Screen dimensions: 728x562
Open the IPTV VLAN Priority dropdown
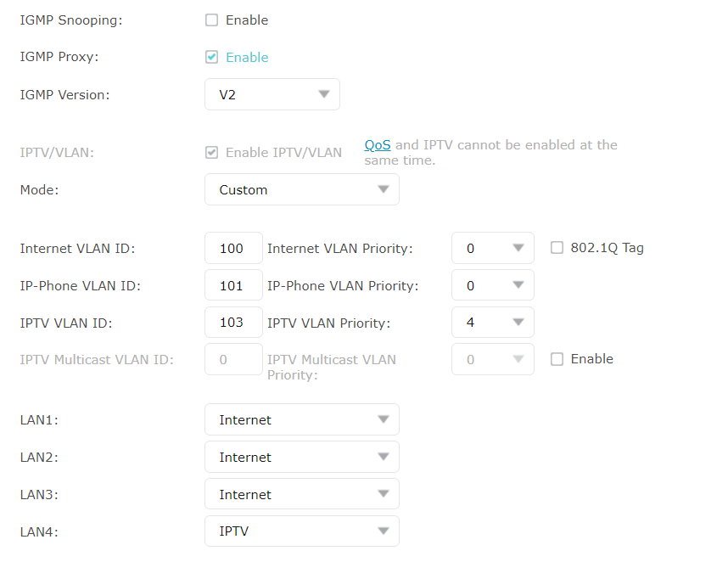pos(493,323)
